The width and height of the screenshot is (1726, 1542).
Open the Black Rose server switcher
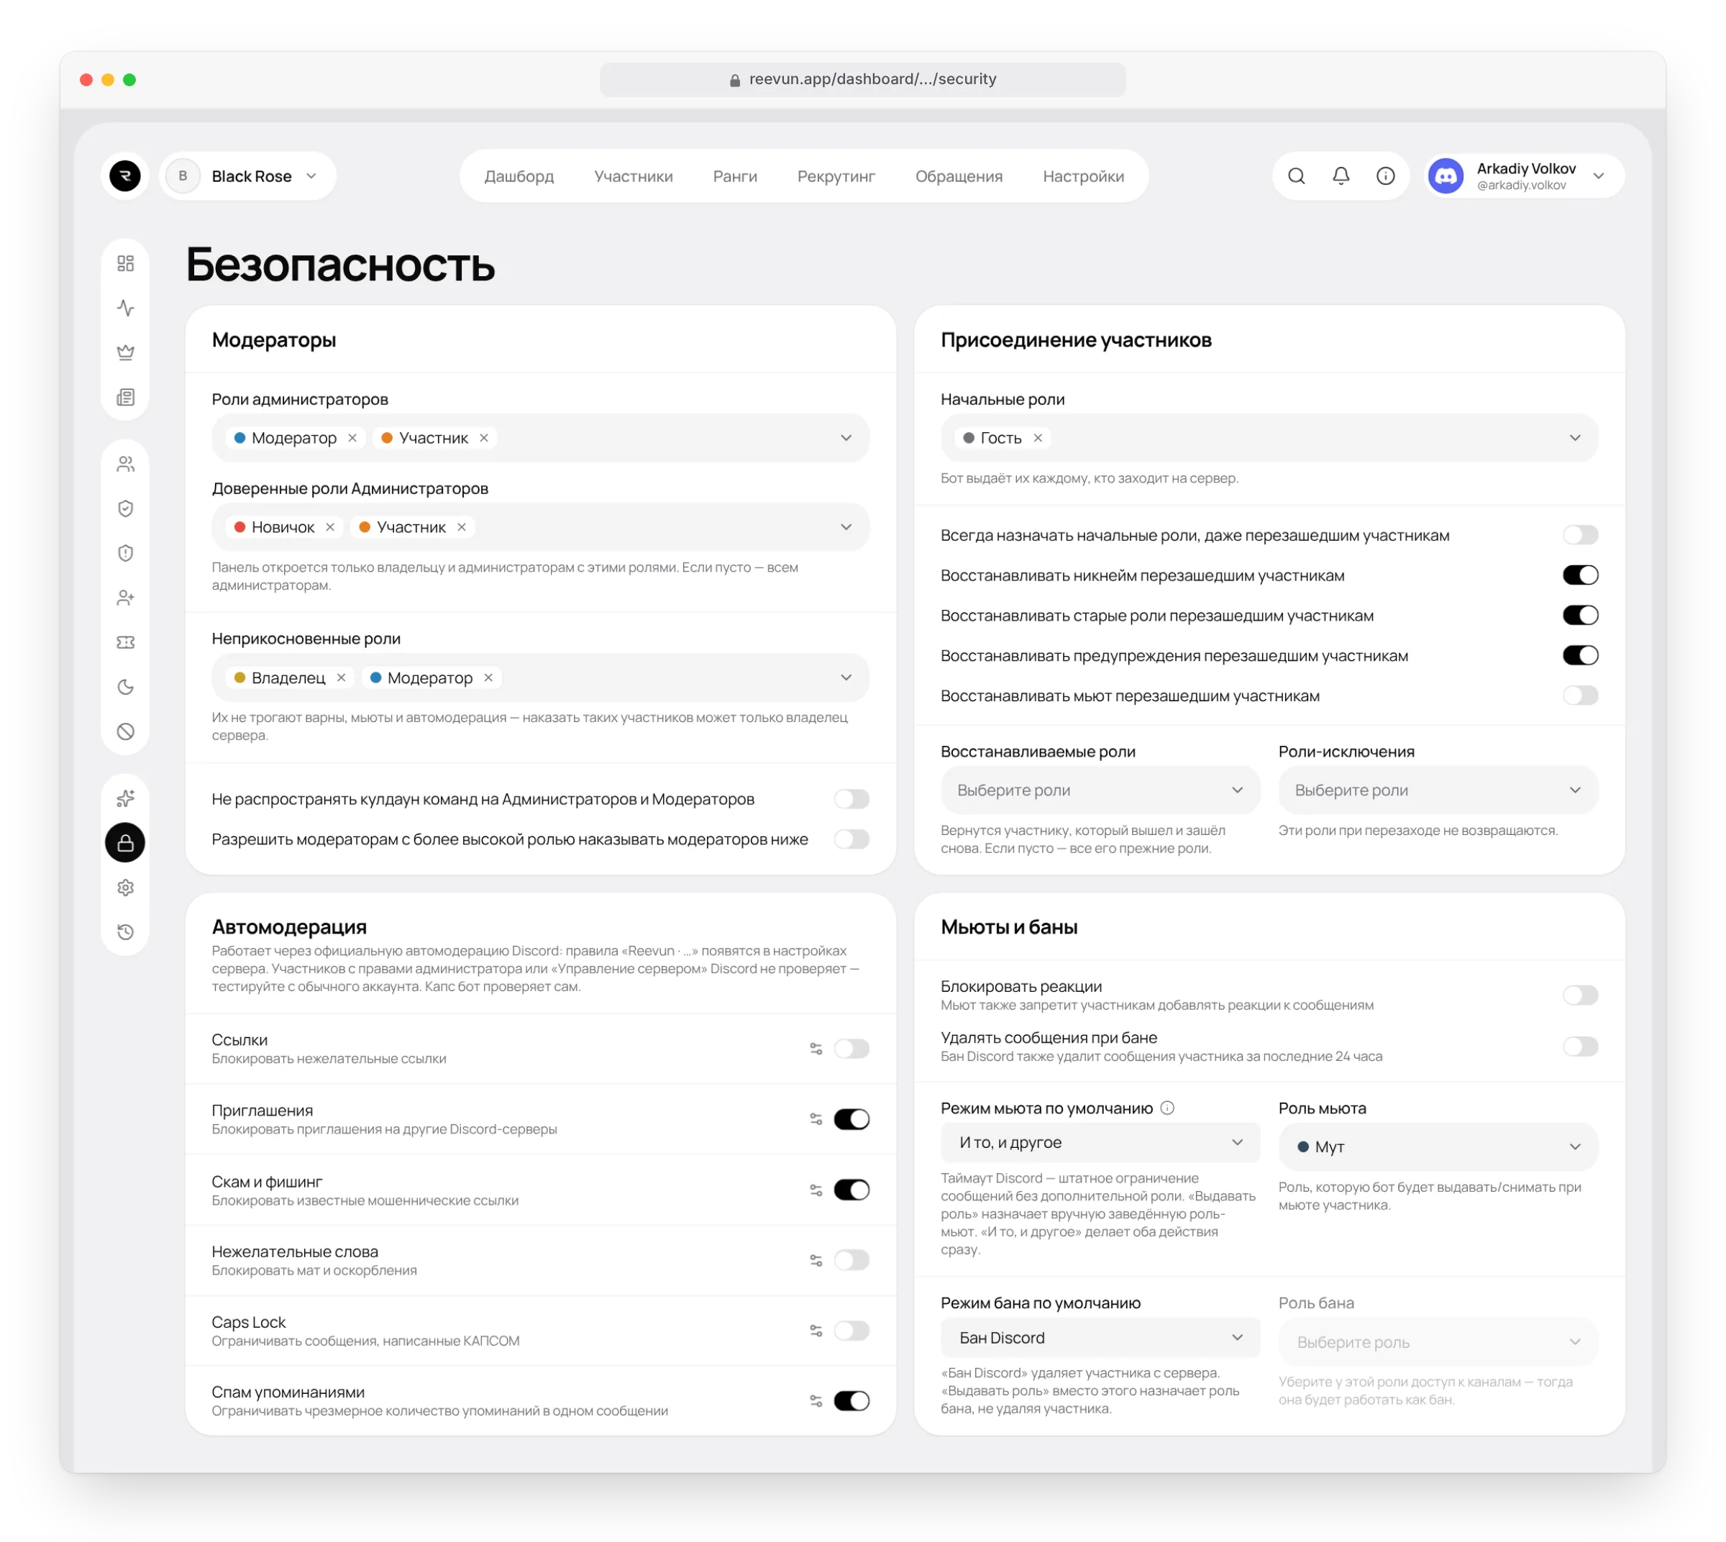pyautogui.click(x=247, y=175)
